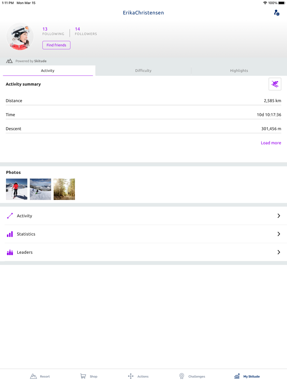Tap the ErikaChristensen profile title
Screen dimensions: 287x383
(x=143, y=13)
